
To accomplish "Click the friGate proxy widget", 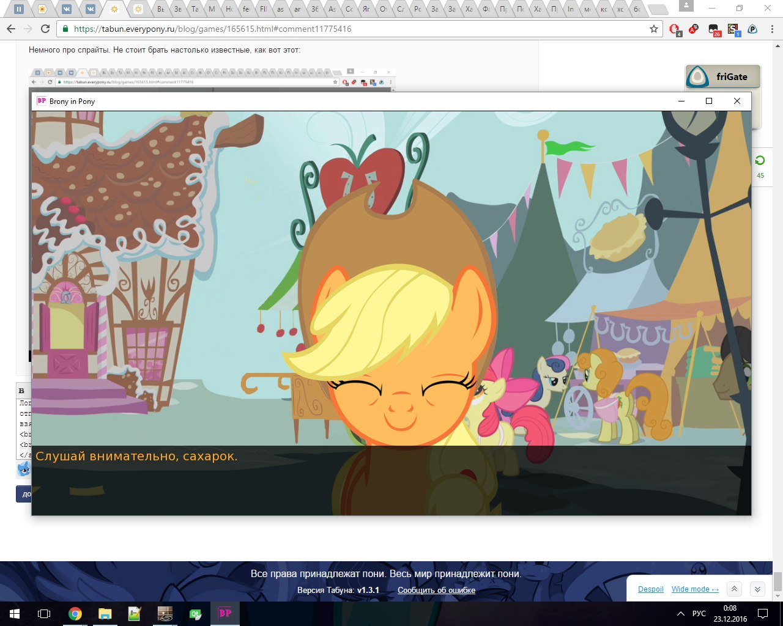I will click(723, 77).
